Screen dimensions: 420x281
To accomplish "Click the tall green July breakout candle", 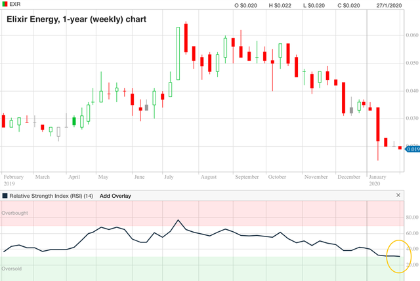I will click(x=178, y=54).
